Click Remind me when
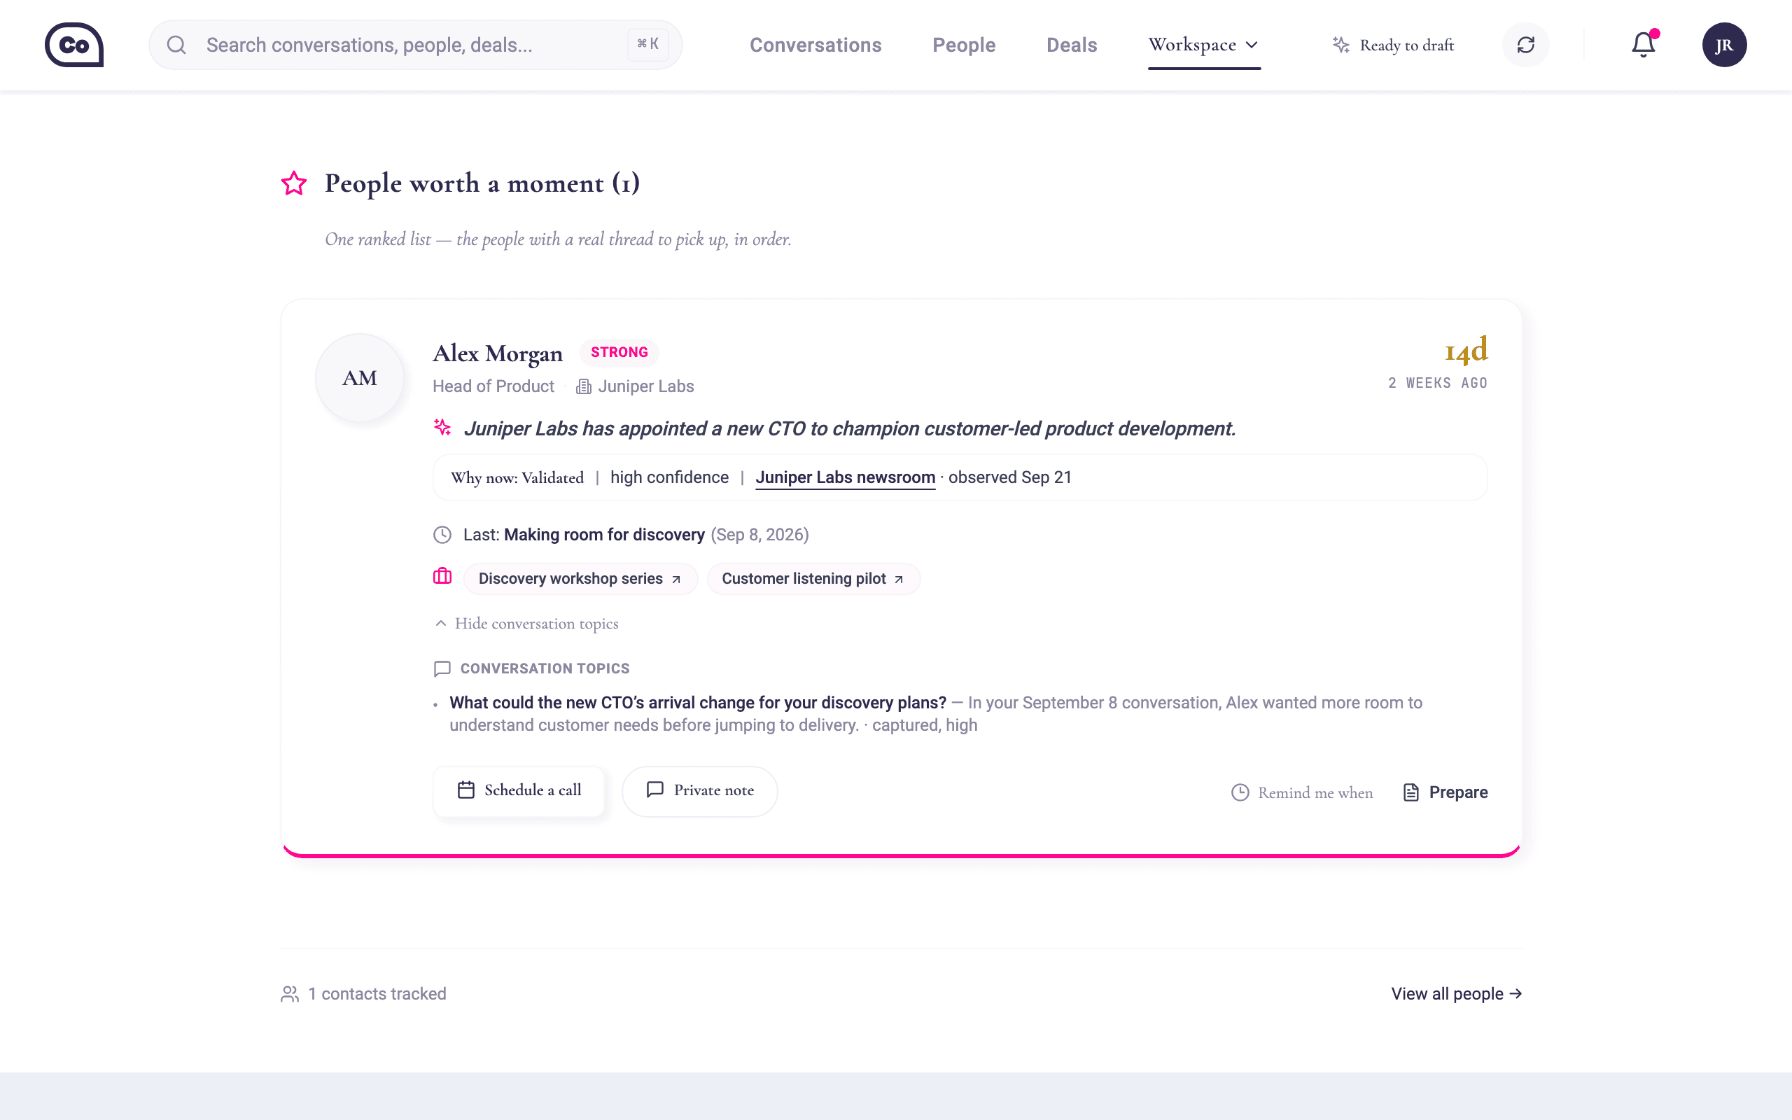 (x=1302, y=792)
